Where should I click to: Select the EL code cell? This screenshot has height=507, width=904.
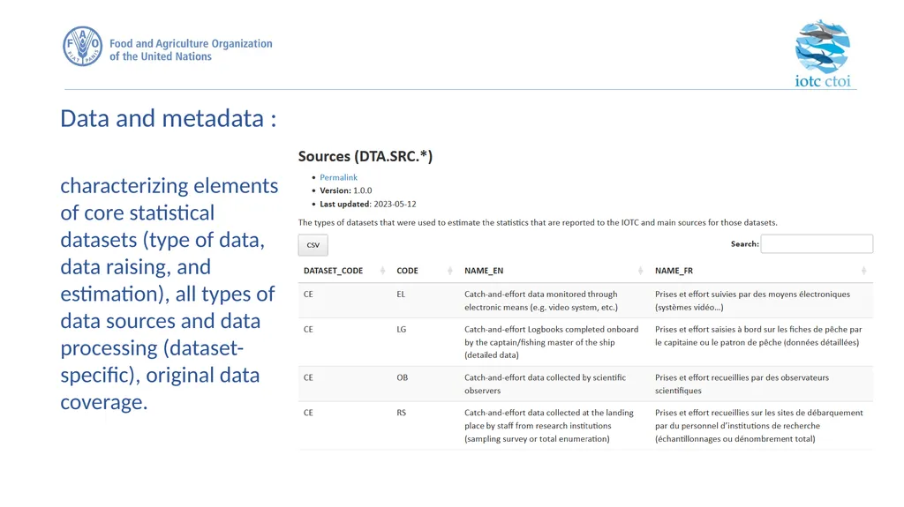pos(401,295)
